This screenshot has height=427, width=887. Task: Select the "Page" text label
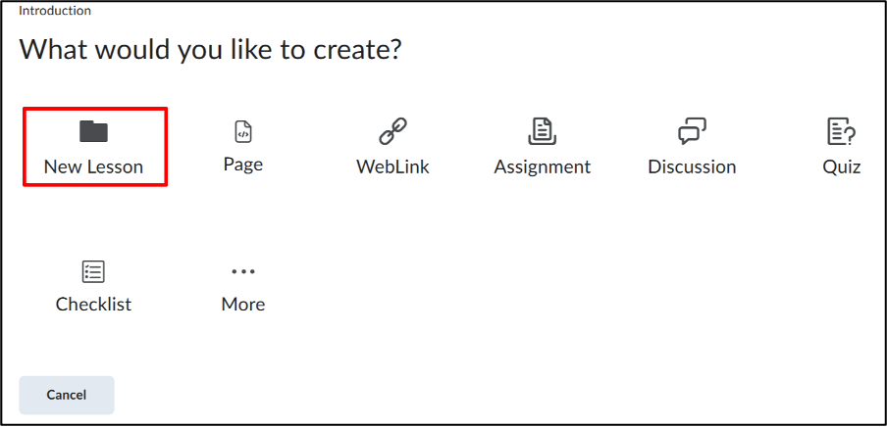pos(243,165)
